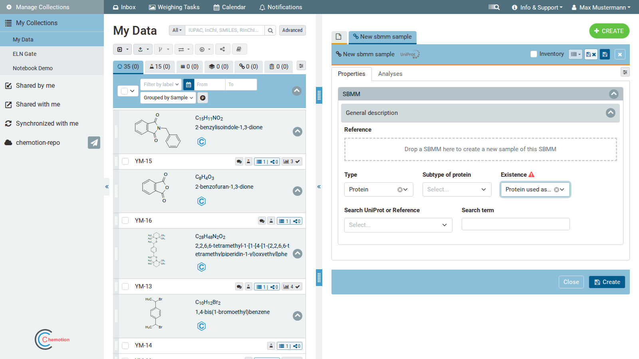
Task: Click the blank document tab icon
Action: pos(339,37)
